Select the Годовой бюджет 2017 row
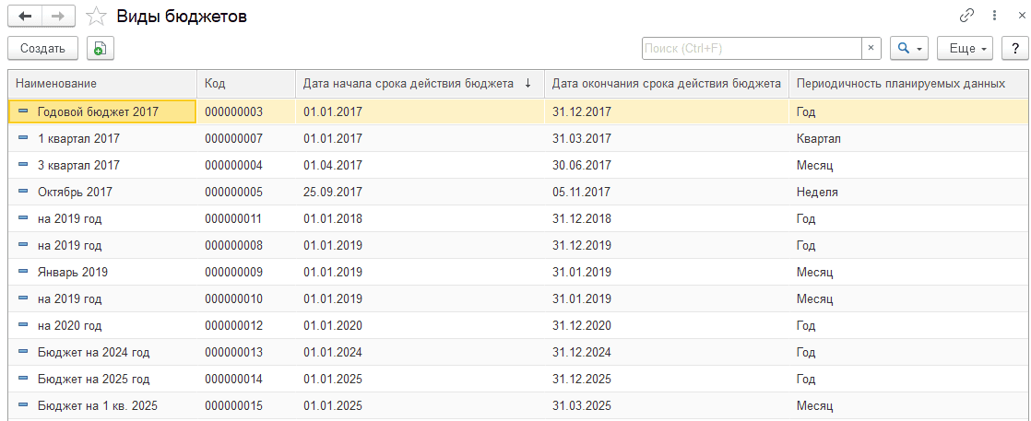This screenshot has height=421, width=1031. click(x=99, y=111)
